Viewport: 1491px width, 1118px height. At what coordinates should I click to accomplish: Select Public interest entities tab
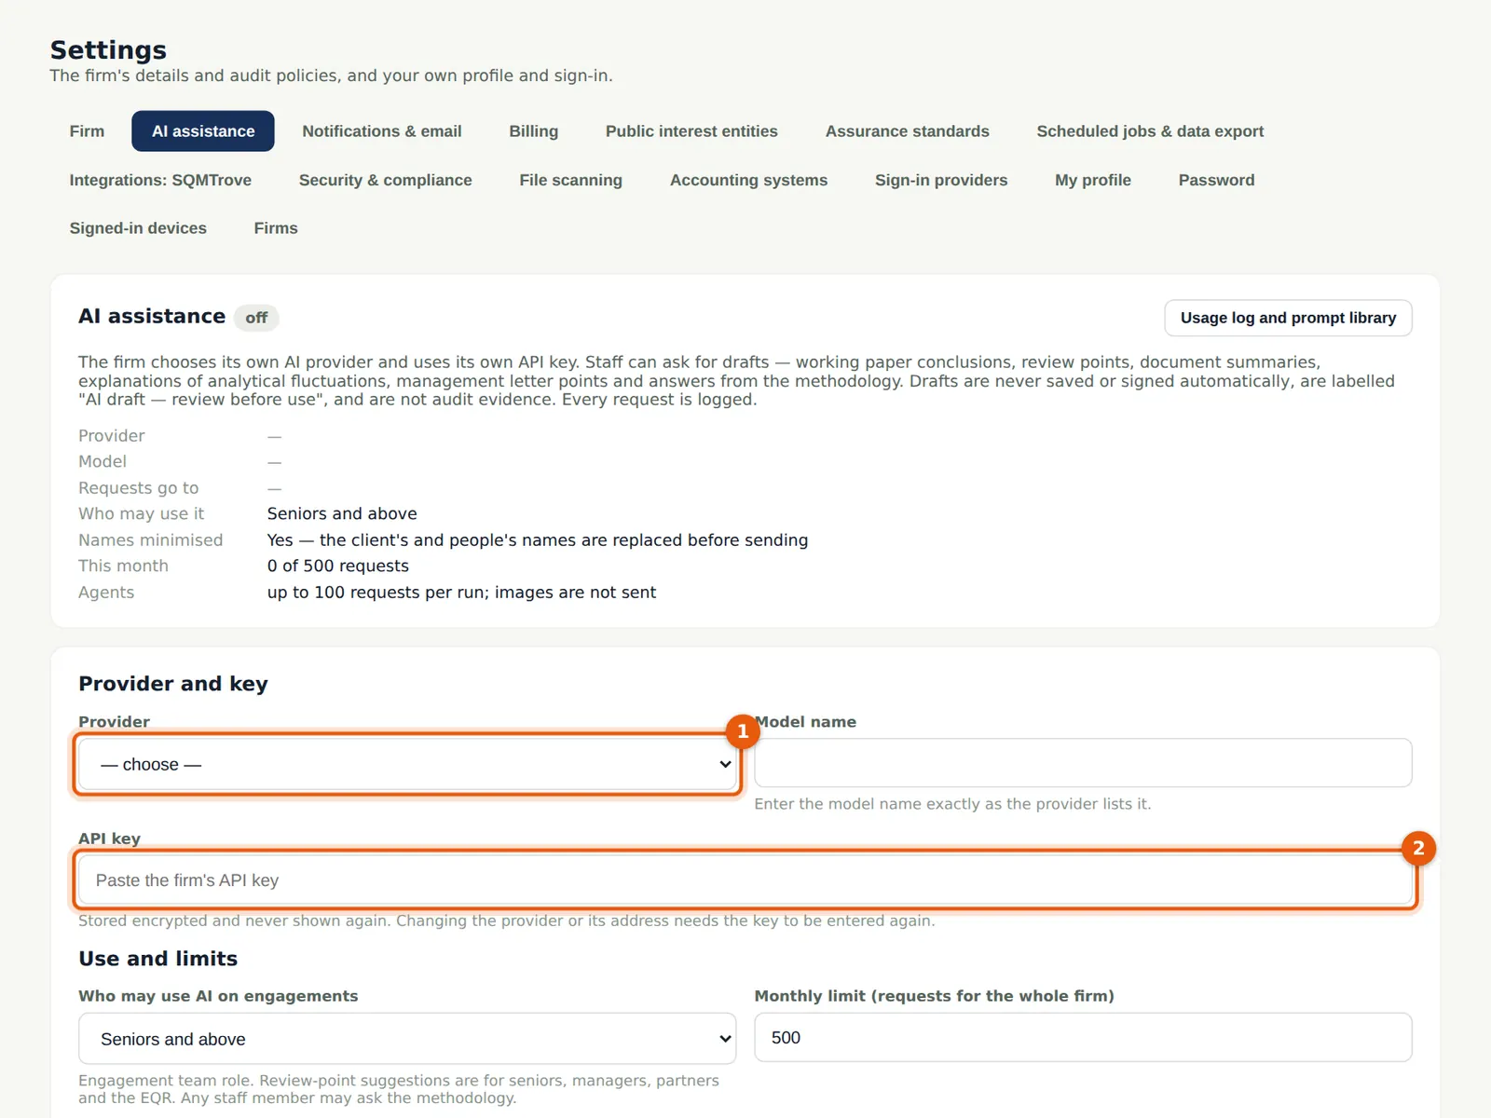point(691,131)
